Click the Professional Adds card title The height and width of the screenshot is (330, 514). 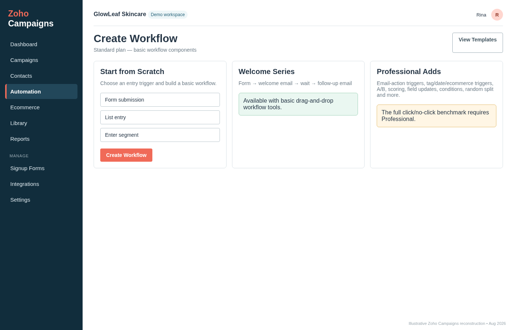tap(409, 71)
